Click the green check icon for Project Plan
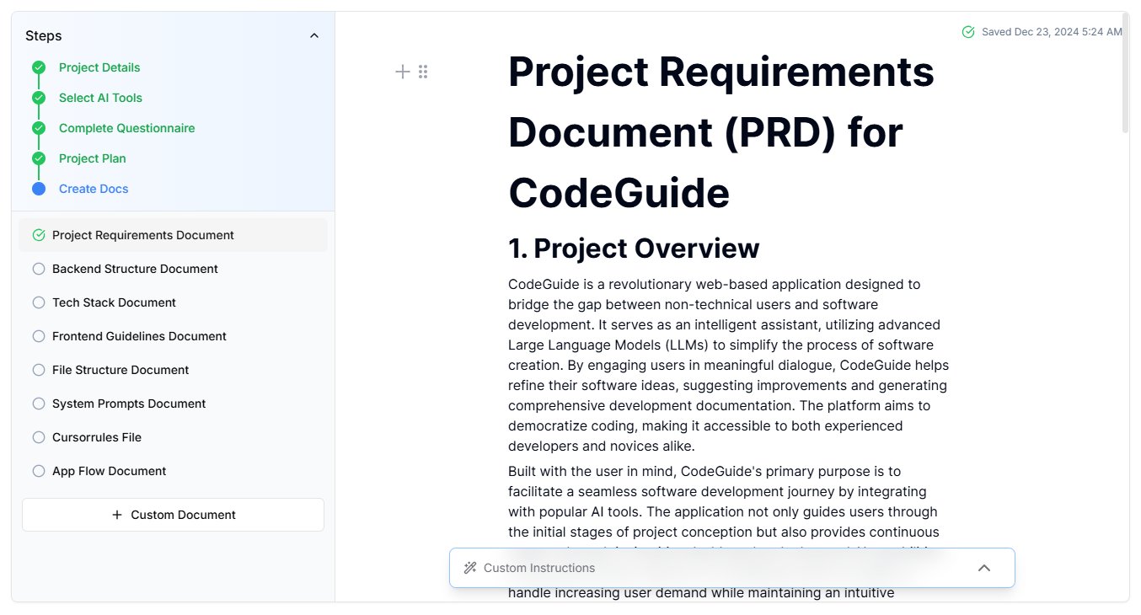 pyautogui.click(x=39, y=158)
